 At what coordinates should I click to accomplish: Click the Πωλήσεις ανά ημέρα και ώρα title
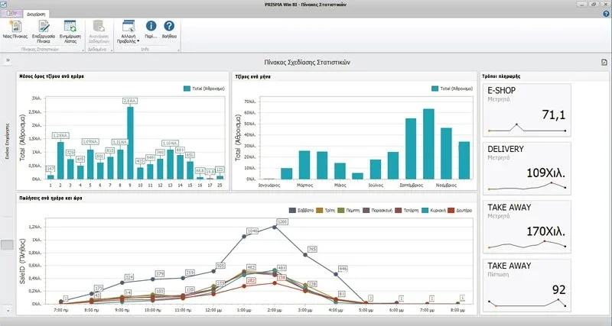point(50,198)
